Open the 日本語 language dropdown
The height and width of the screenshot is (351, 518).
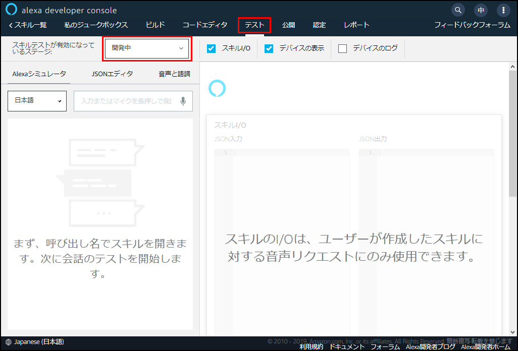(x=37, y=101)
